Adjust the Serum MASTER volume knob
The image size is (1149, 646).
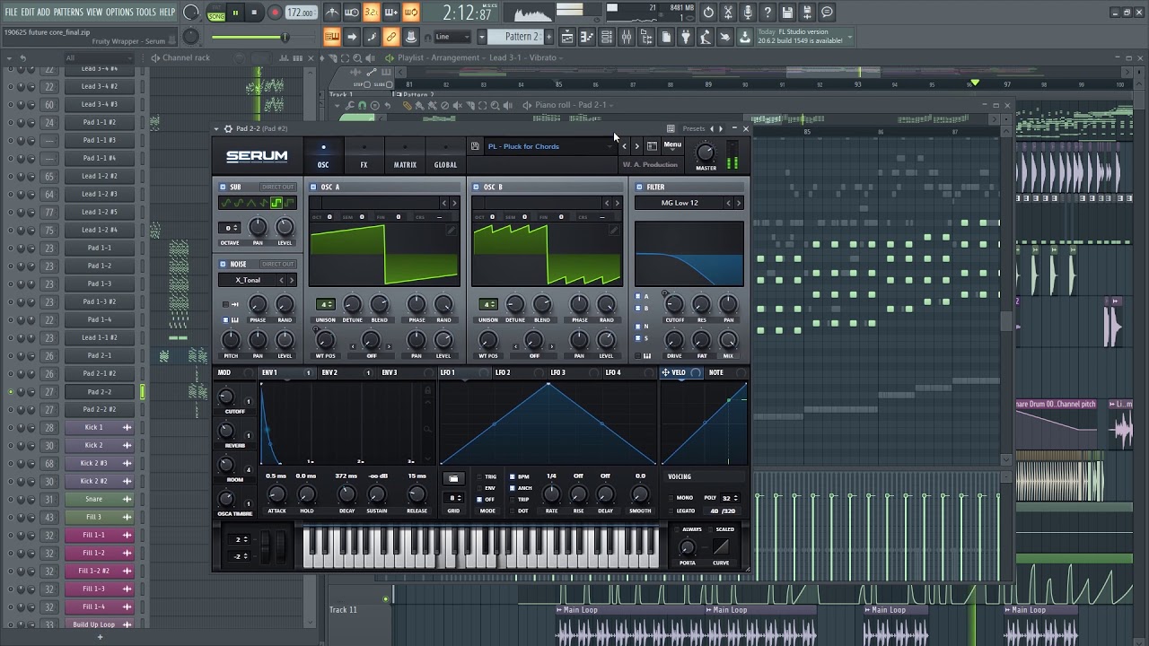pos(706,153)
